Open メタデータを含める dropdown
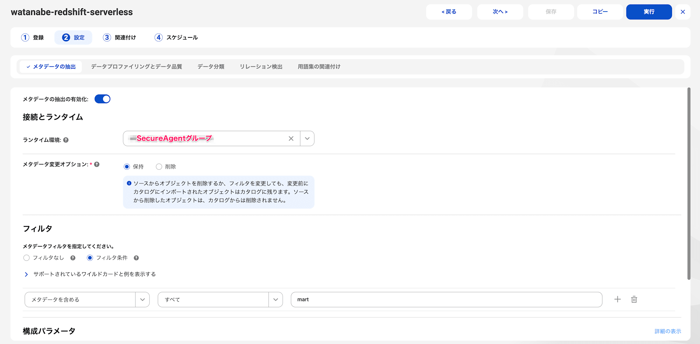Viewport: 700px width, 344px height. 87,300
